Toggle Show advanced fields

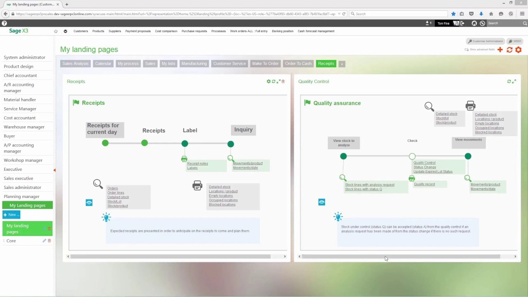pyautogui.click(x=480, y=49)
